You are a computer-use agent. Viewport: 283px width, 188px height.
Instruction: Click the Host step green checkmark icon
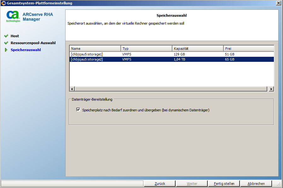6,36
